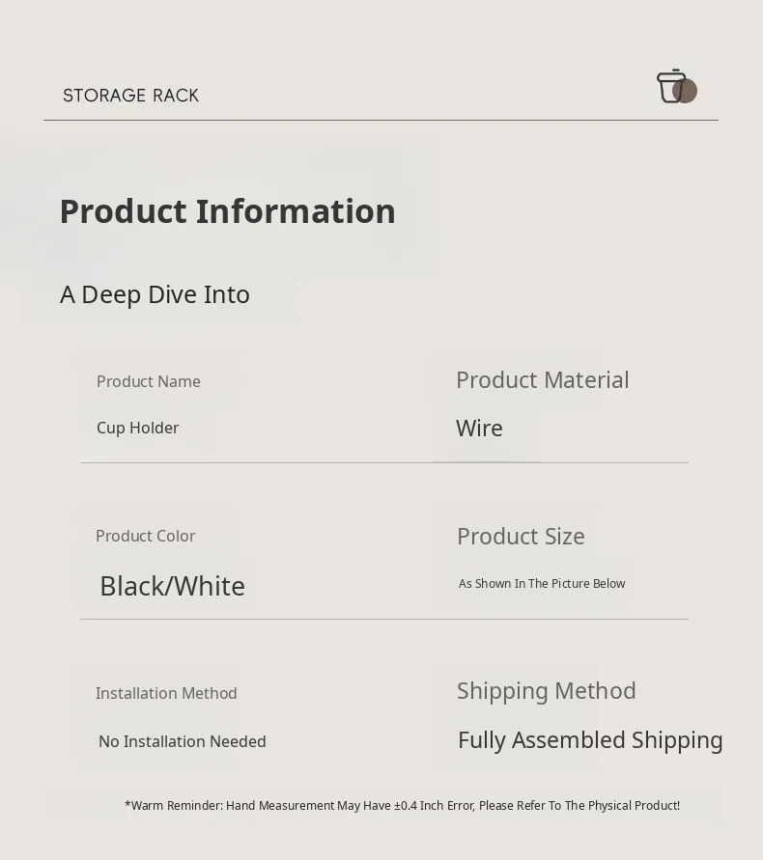Select the Wire material value
Screen dimensions: 763x860
pos(479,429)
